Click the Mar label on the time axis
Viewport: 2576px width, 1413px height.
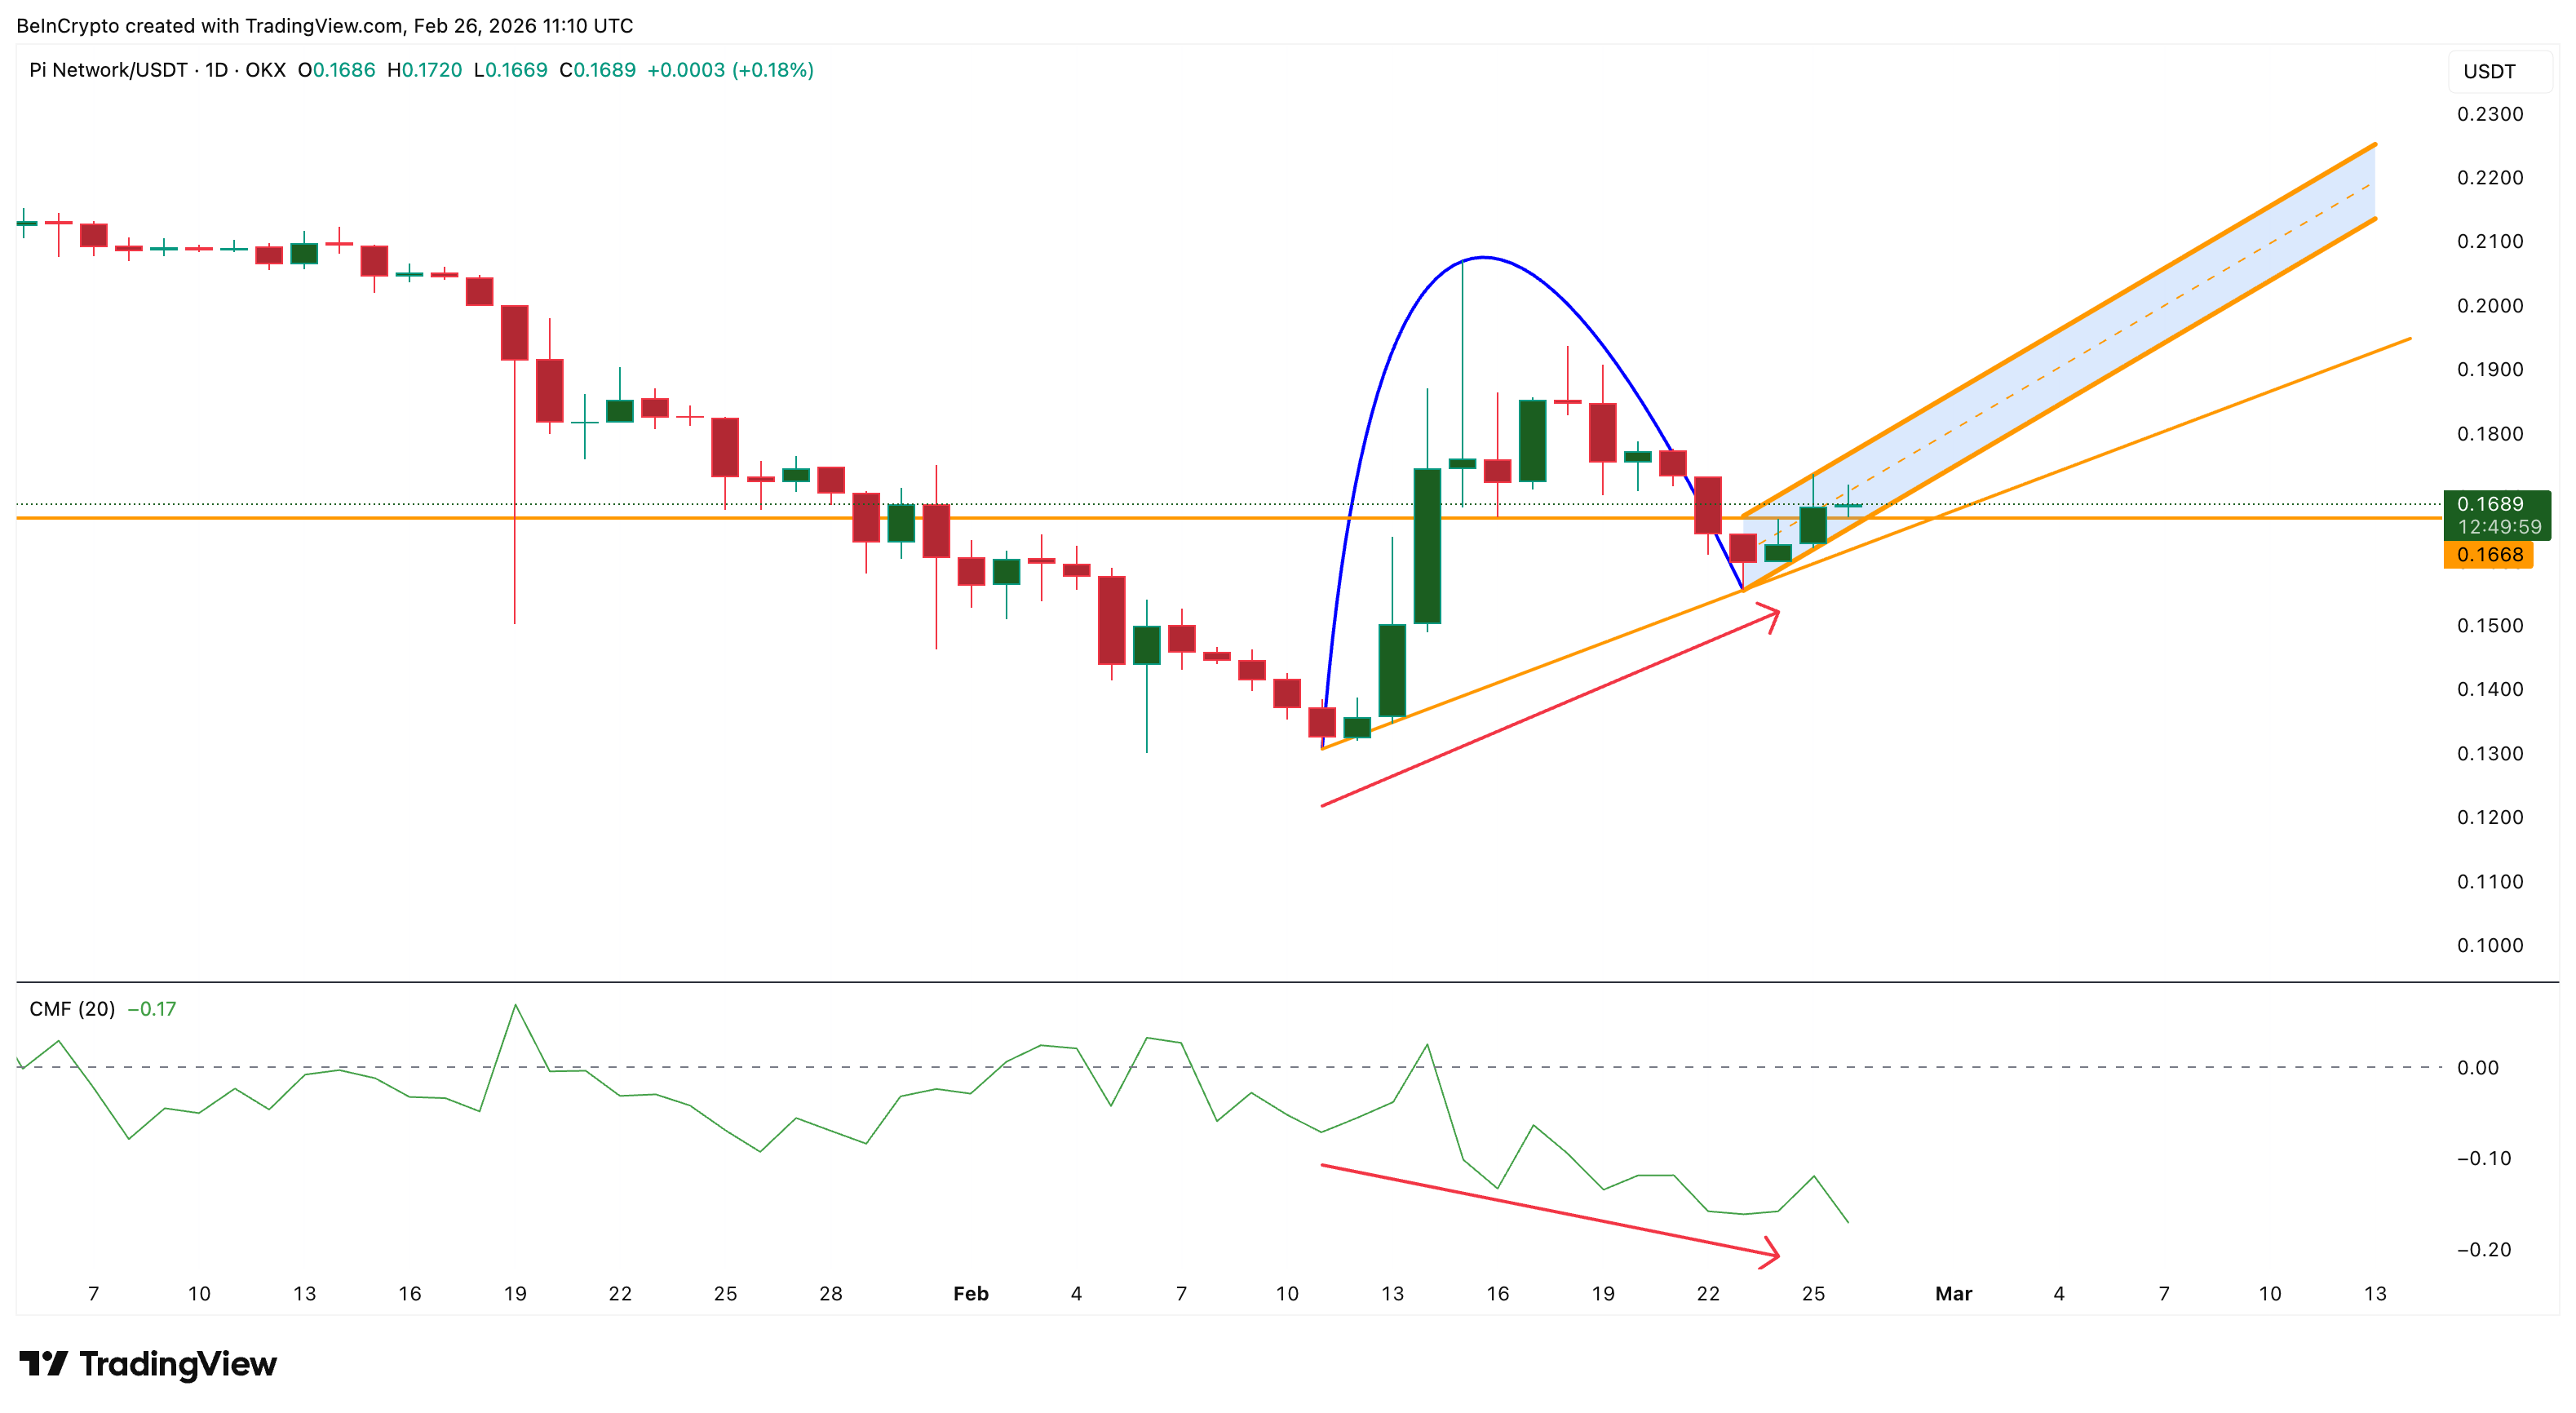[x=1953, y=1293]
